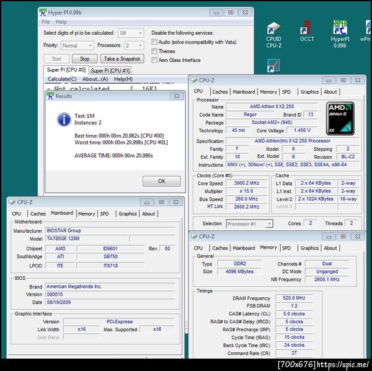The image size is (372, 371).
Task: Click Take a Snapshot button
Action: 122,59
